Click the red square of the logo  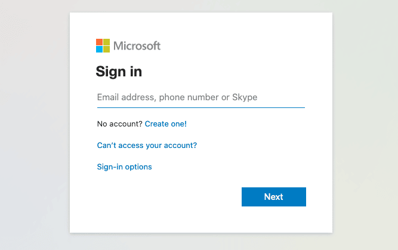[x=99, y=42]
